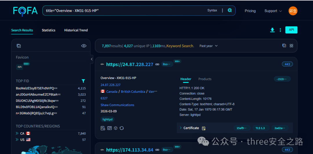The height and width of the screenshot is (154, 313).
Task: Click the 443 badge of 174.113.34.84
Action: 287,150
